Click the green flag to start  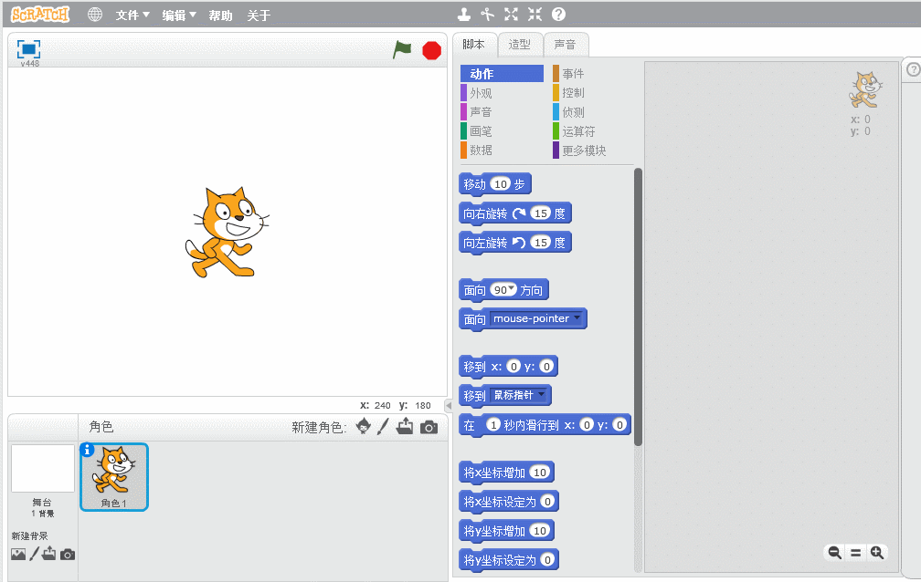coord(402,50)
